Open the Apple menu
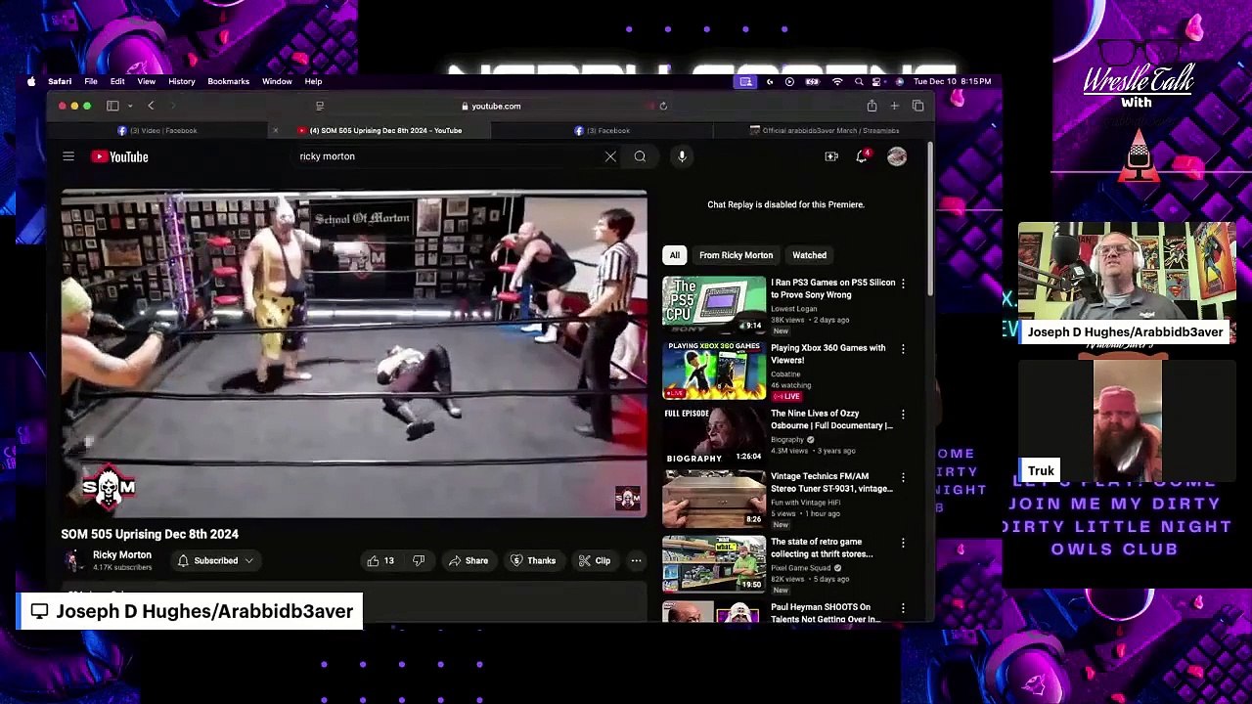The width and height of the screenshot is (1252, 704). pos(31,81)
